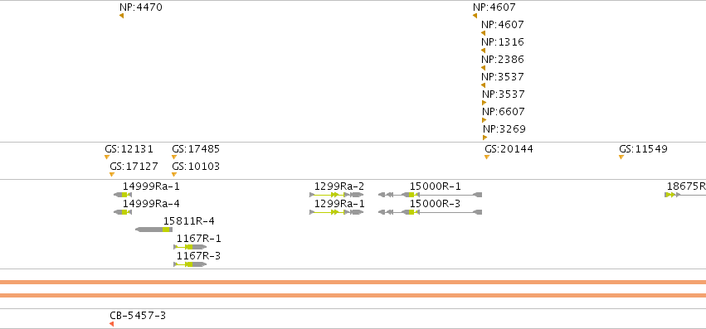
Task: Open the 15000R-3 transcript label
Action: (435, 204)
